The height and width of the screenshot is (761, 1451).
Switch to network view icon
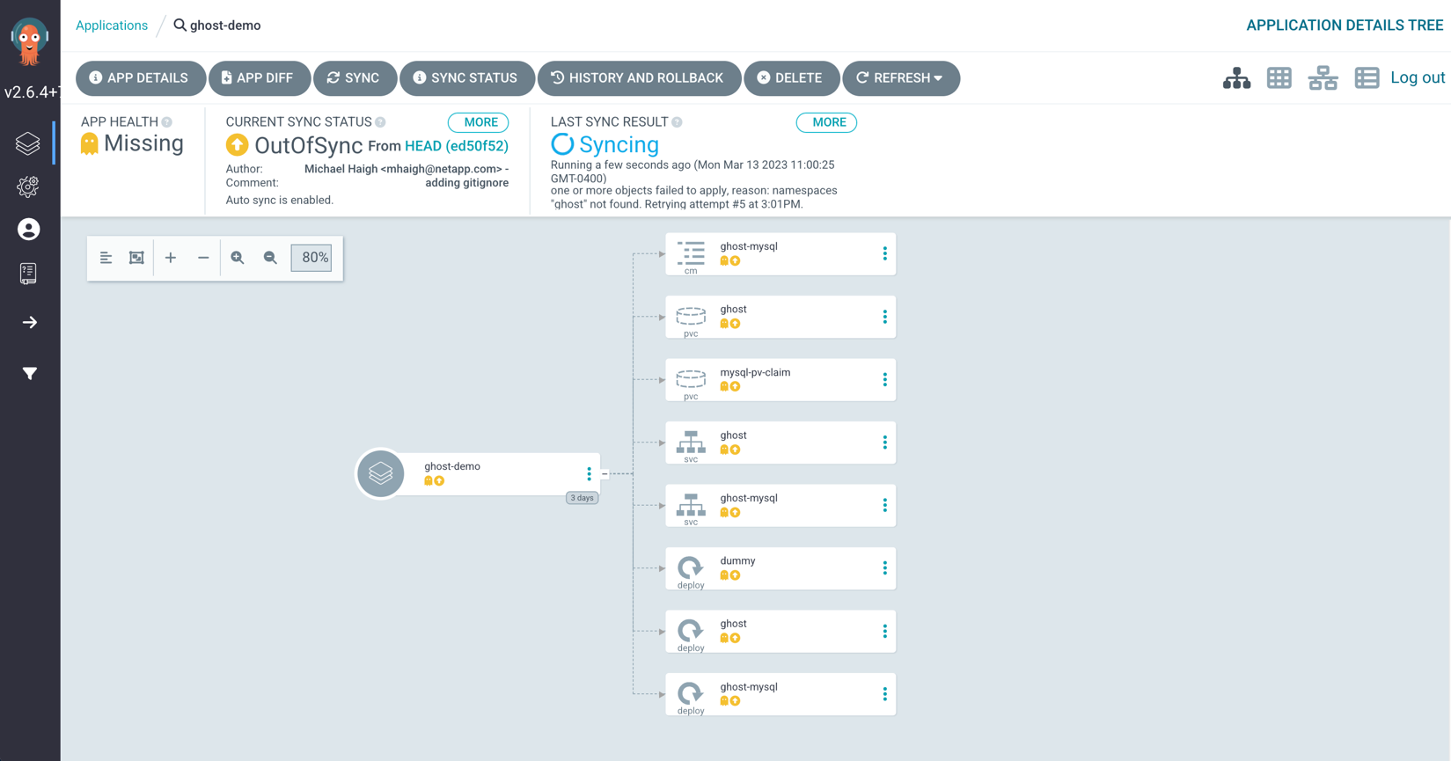pos(1323,78)
